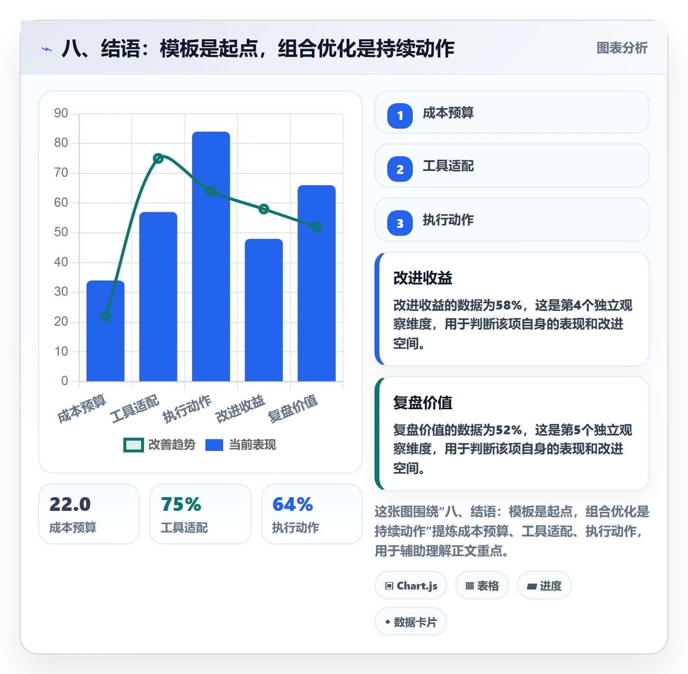
Task: Toggle the 改善趋势 legend swatch
Action: (x=133, y=445)
